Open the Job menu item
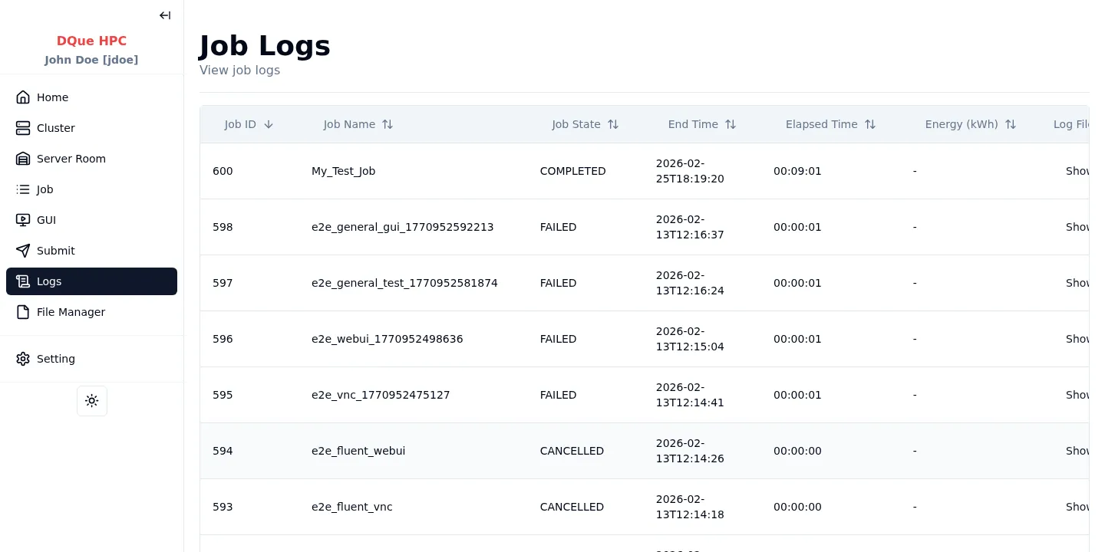This screenshot has height=552, width=1105. click(x=45, y=189)
